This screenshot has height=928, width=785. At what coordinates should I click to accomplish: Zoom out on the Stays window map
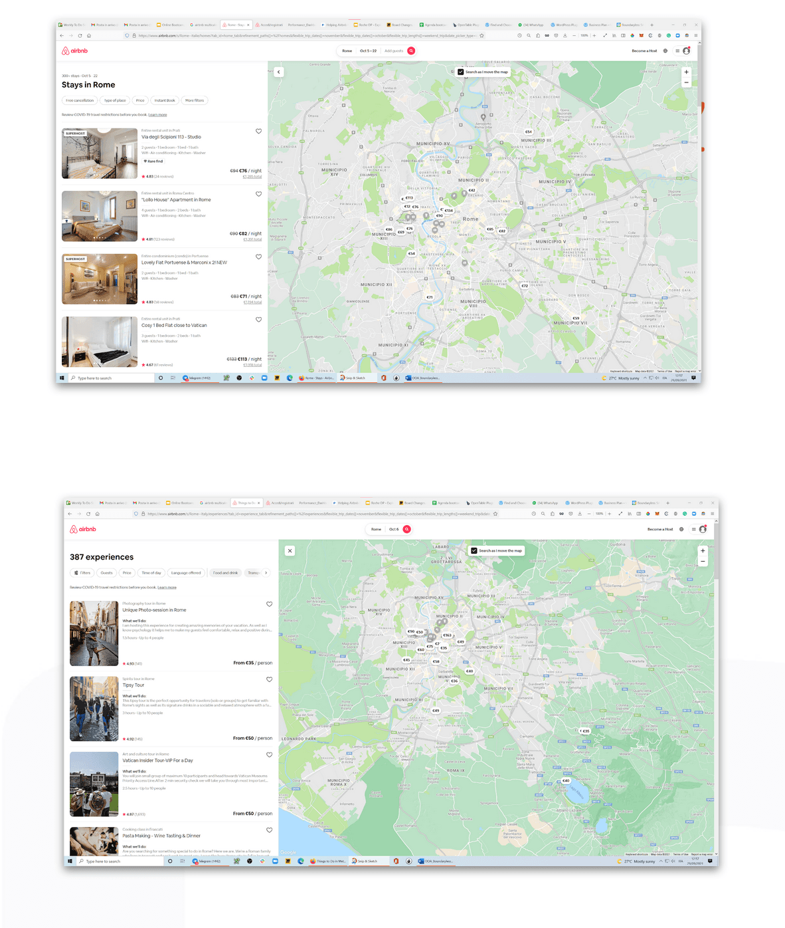click(686, 82)
